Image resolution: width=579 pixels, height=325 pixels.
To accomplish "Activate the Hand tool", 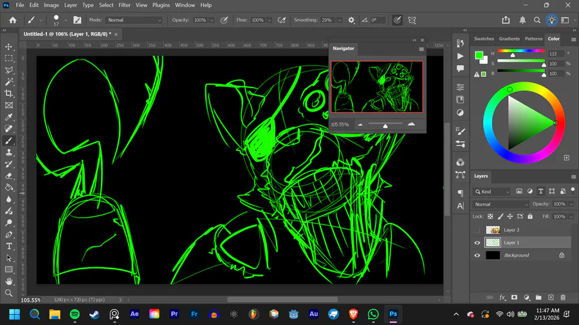I will [9, 281].
